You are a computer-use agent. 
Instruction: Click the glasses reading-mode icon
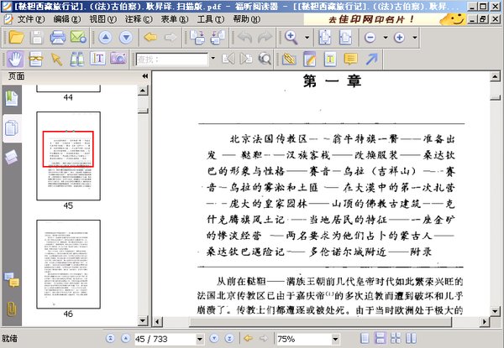point(35,59)
